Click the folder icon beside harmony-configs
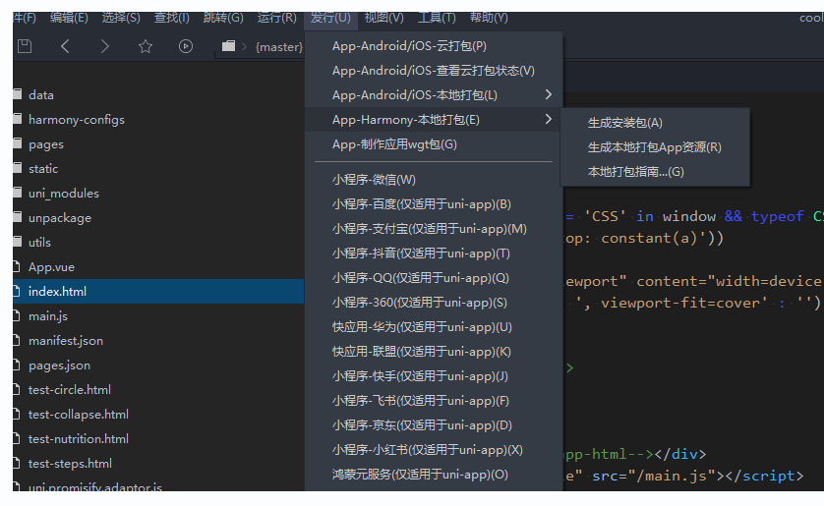 tap(17, 120)
